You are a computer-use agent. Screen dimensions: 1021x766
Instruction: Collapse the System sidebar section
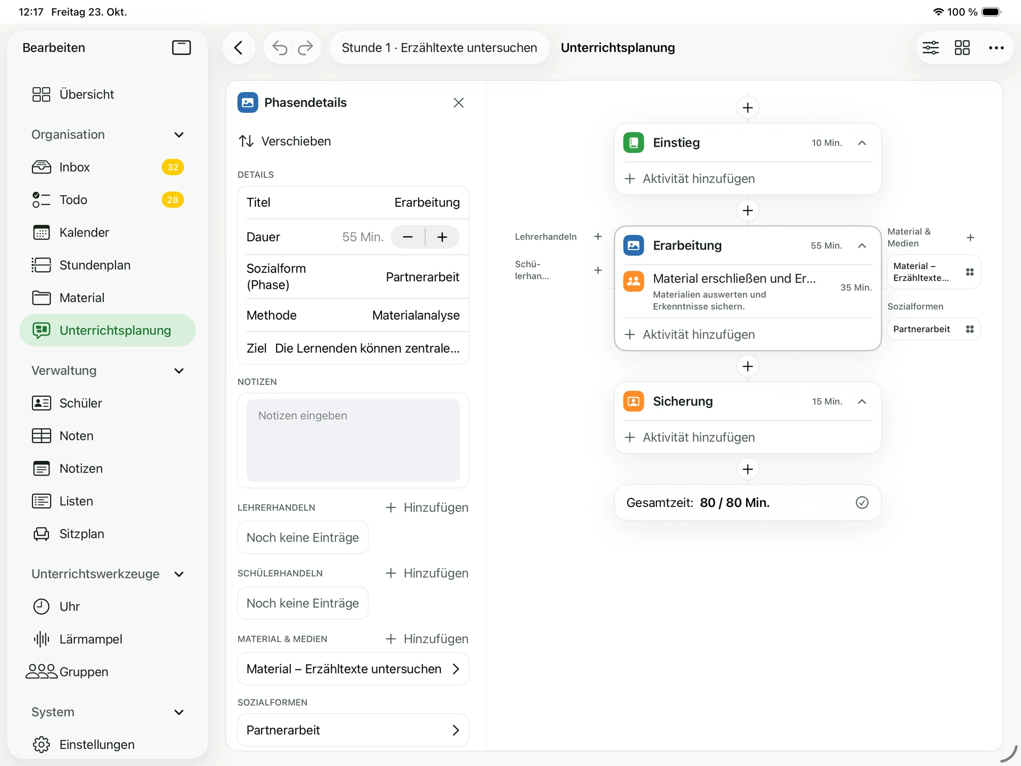pyautogui.click(x=179, y=712)
